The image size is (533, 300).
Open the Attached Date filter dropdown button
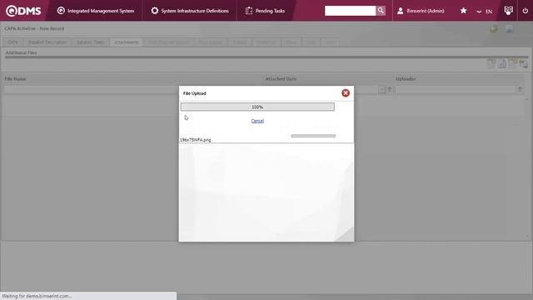point(381,89)
